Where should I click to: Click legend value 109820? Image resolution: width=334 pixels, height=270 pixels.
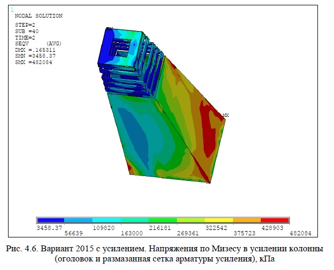click(104, 228)
